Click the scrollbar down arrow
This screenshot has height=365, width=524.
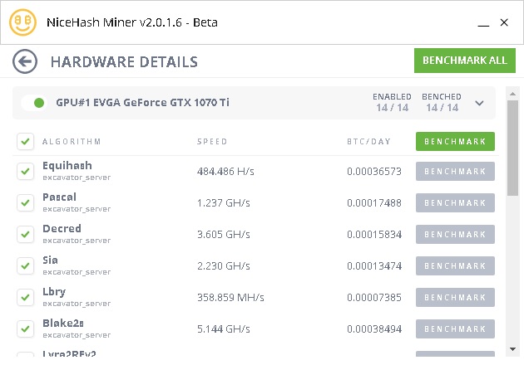(x=512, y=349)
